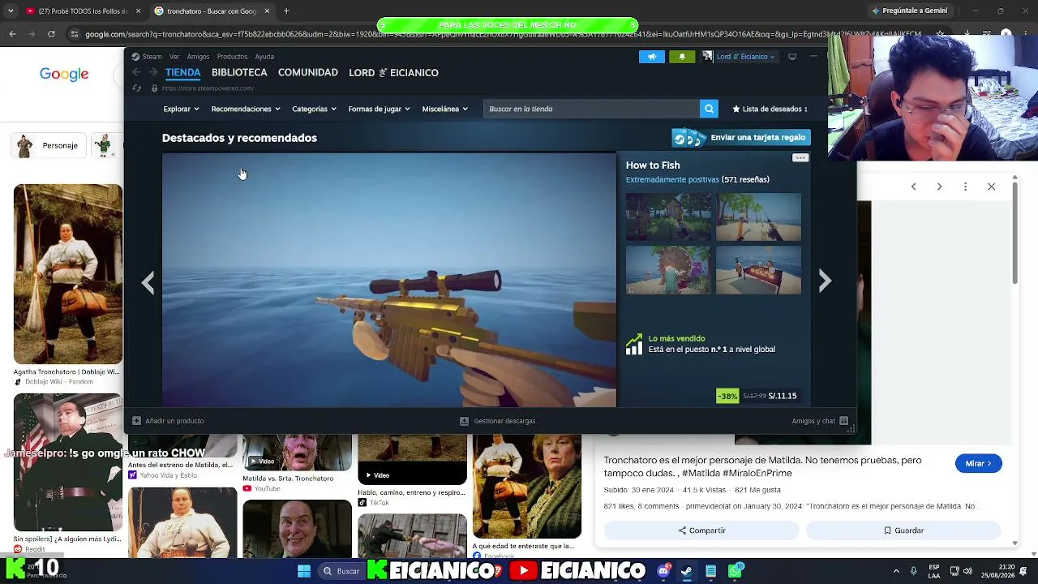Click in Buscar en la tienda field

(x=591, y=109)
